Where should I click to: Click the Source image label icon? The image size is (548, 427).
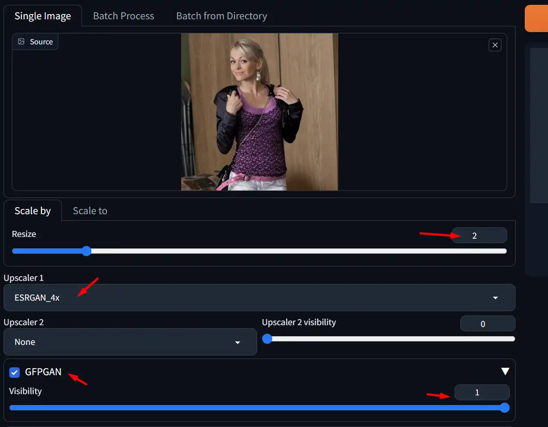tap(21, 42)
